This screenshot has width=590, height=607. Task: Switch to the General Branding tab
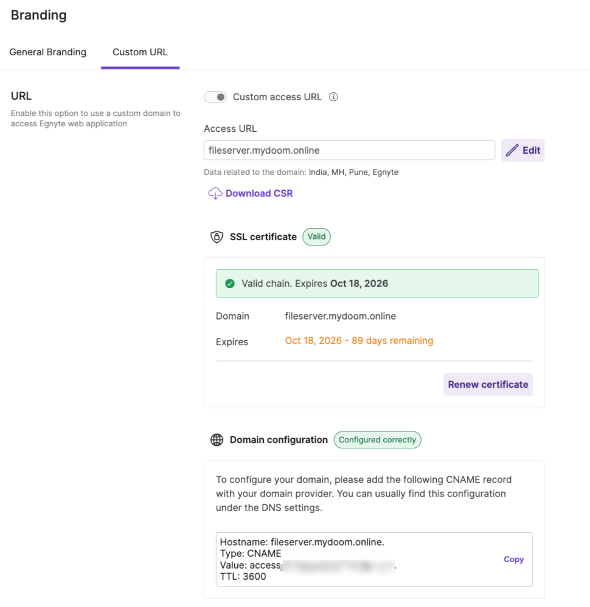[x=47, y=52]
